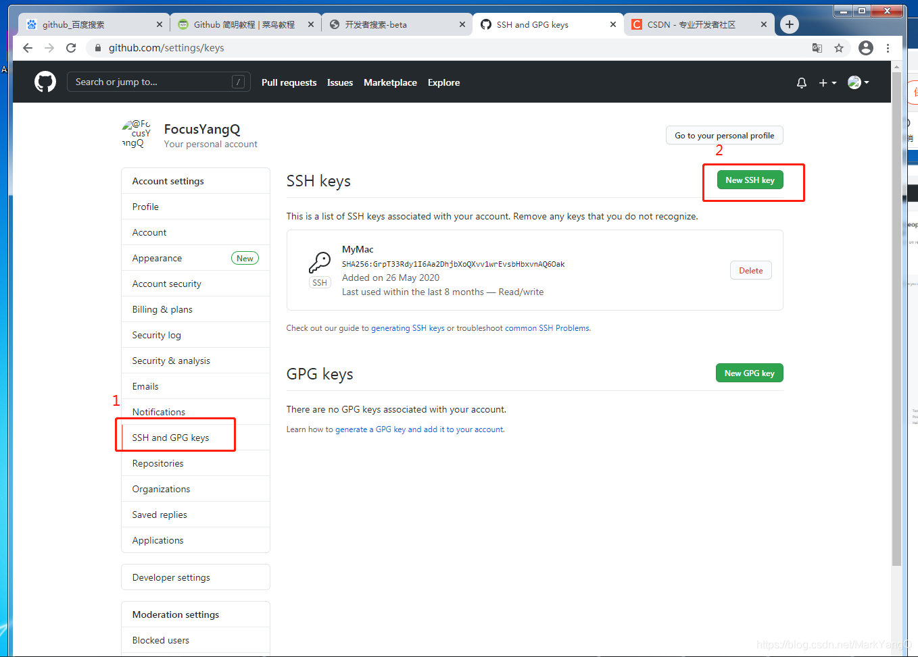Open Chrome profile account icon
Image resolution: width=918 pixels, height=657 pixels.
[x=866, y=48]
